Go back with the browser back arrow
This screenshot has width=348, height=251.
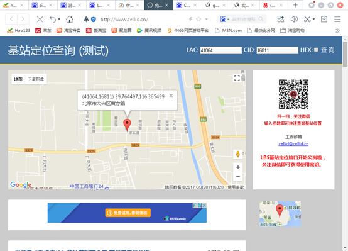click(x=11, y=20)
